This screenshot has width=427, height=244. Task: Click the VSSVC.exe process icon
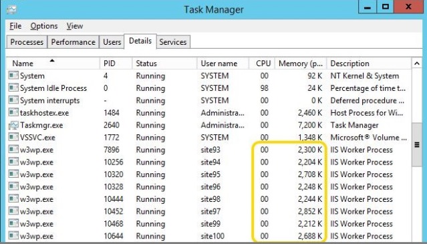(x=13, y=137)
